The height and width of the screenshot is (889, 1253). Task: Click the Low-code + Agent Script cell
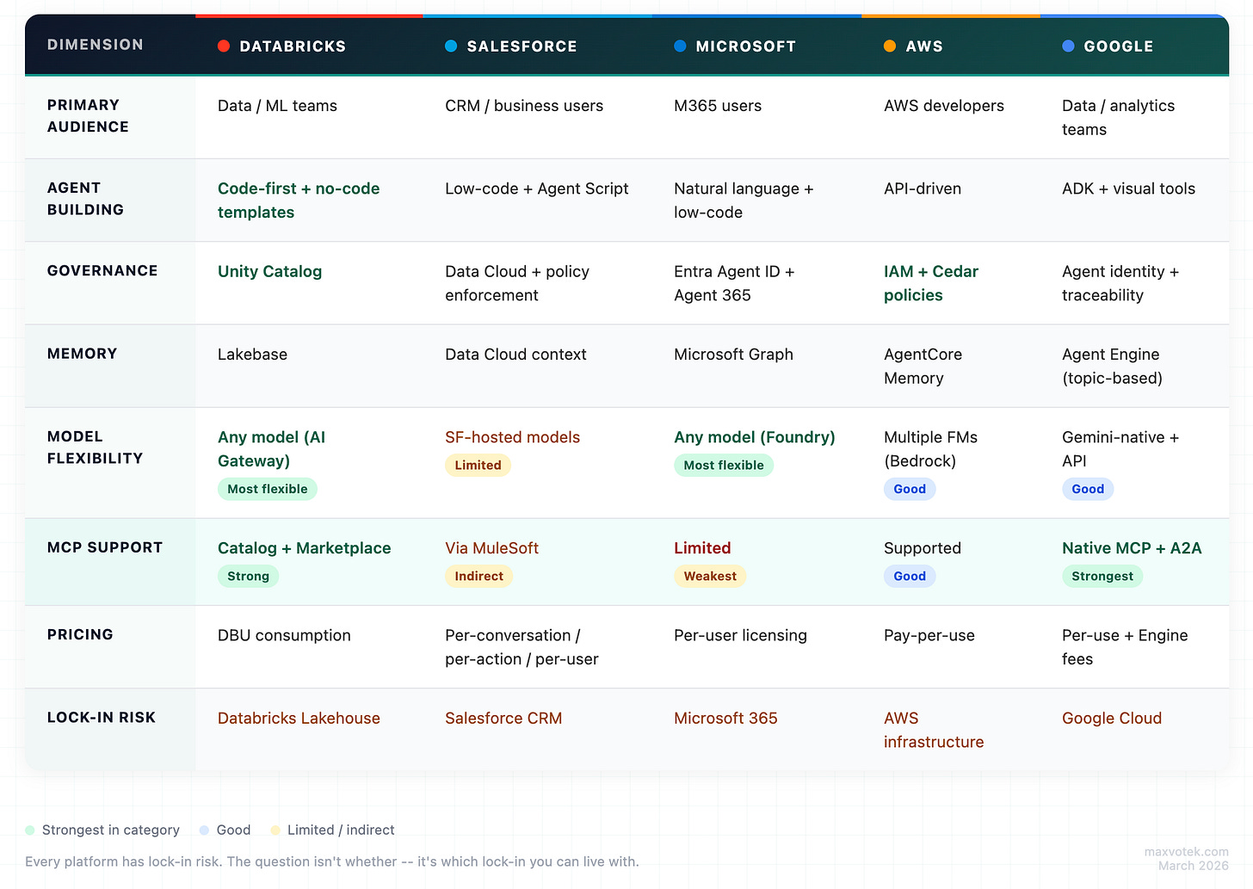pos(537,188)
